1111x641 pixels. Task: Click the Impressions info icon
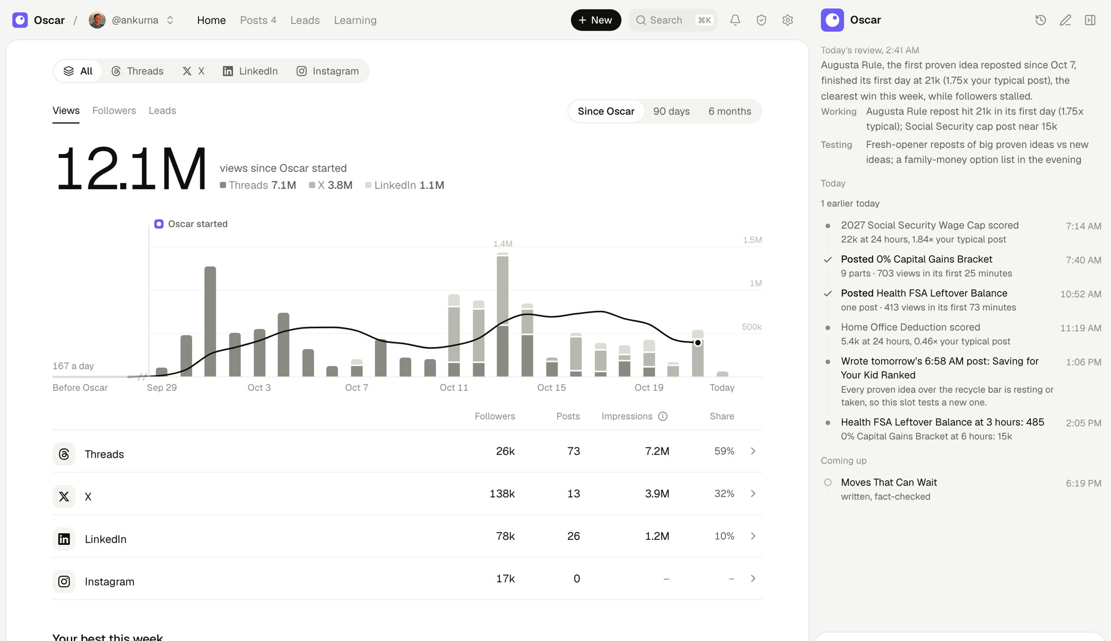[x=662, y=416]
